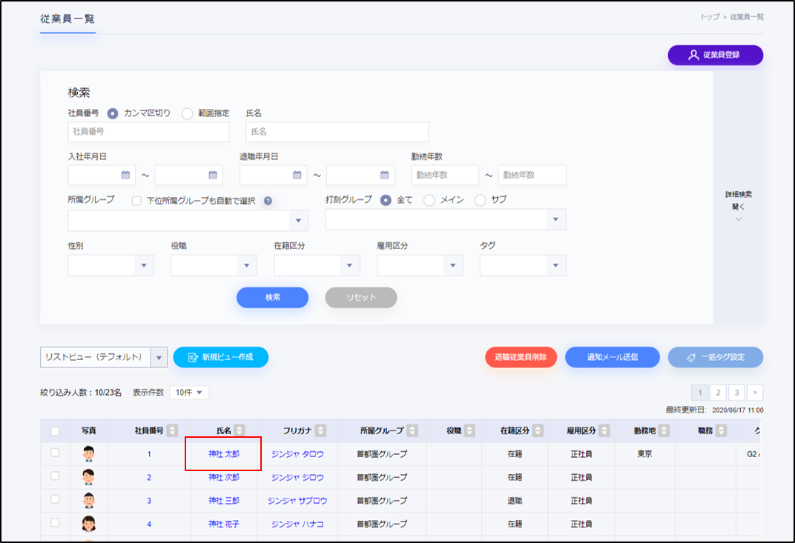Open リストビュー view selector dropdown
Viewport: 795px width, 543px height.
pos(159,357)
